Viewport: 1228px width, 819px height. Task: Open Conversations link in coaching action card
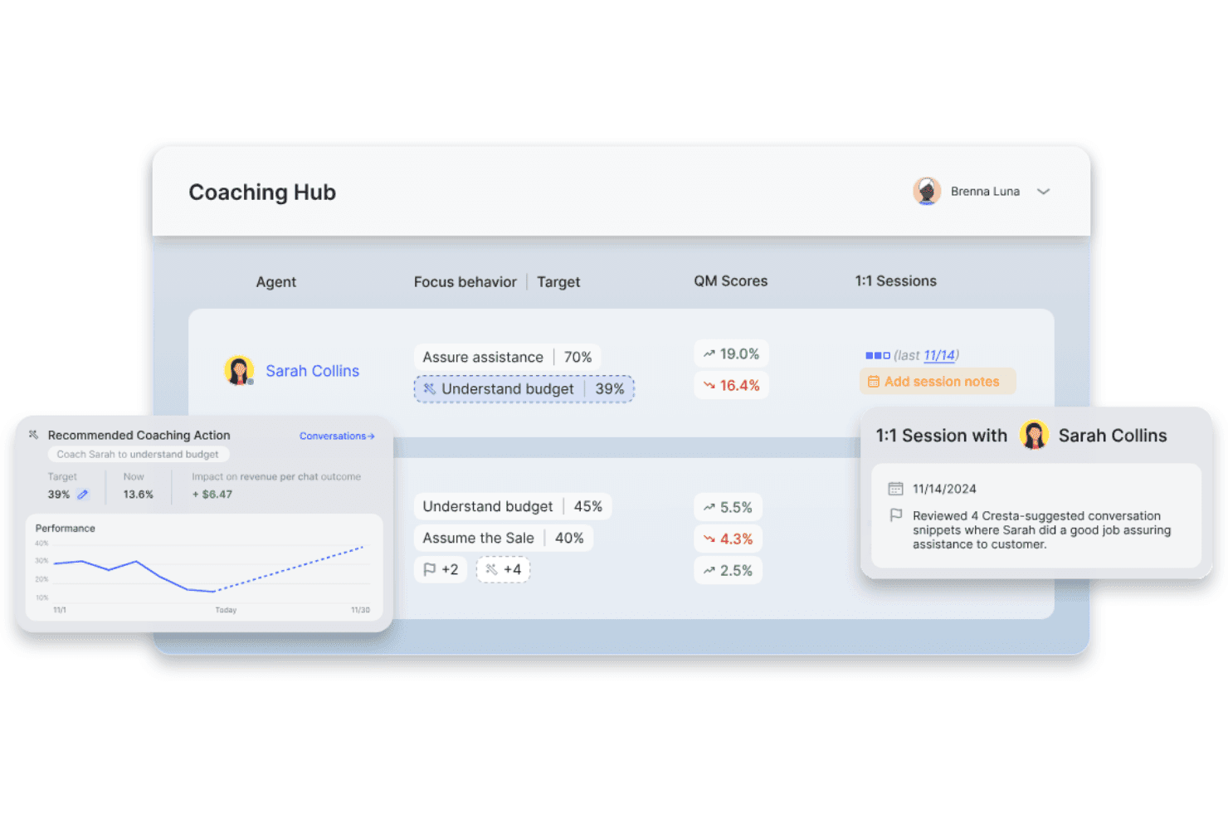point(337,436)
